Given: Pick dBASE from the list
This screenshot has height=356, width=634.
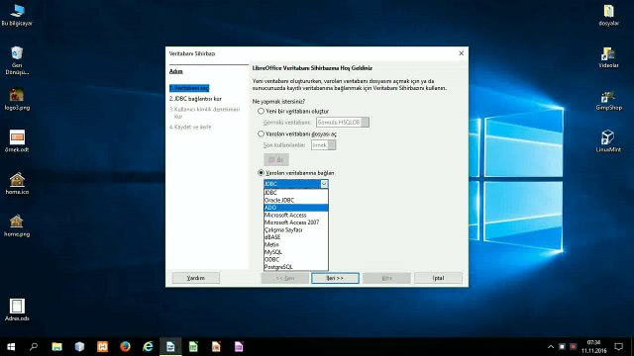Looking at the screenshot, I should pos(295,237).
